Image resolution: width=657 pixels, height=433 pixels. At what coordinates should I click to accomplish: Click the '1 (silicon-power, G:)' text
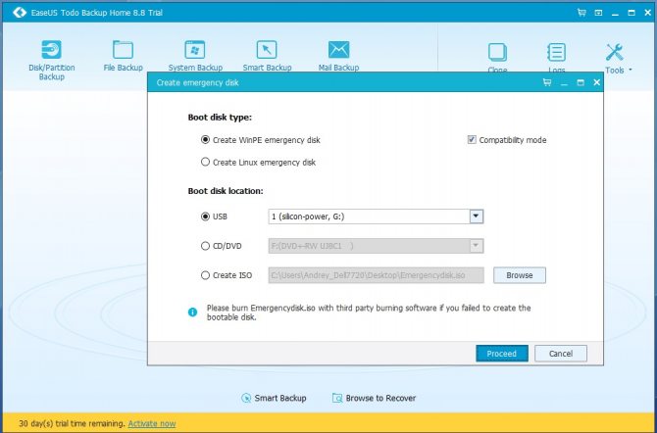pyautogui.click(x=308, y=216)
